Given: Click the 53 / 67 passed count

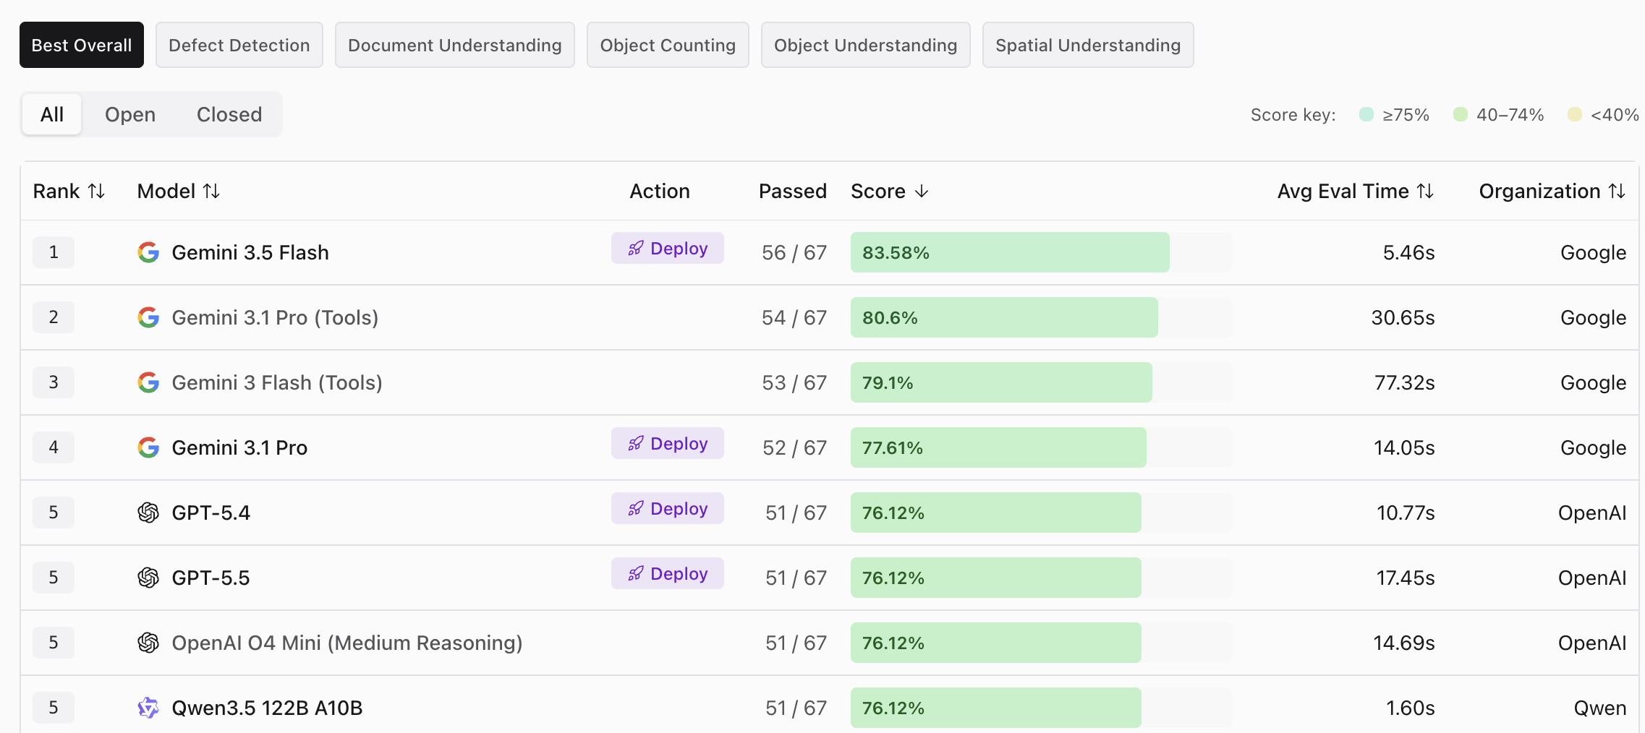Looking at the screenshot, I should click(x=794, y=382).
